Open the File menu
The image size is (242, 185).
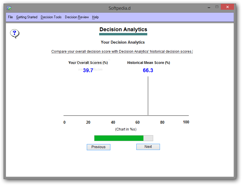(x=10, y=17)
